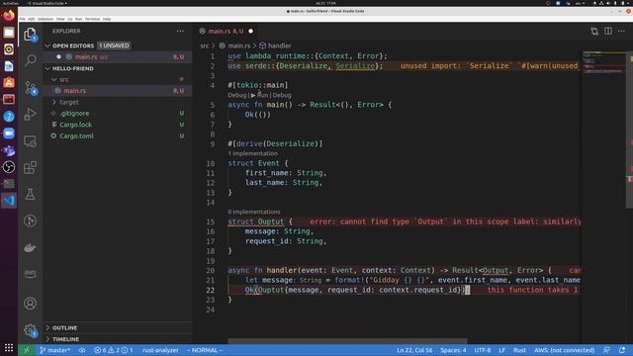633x356 pixels.
Task: Open the Source Control view
Action: 31,88
